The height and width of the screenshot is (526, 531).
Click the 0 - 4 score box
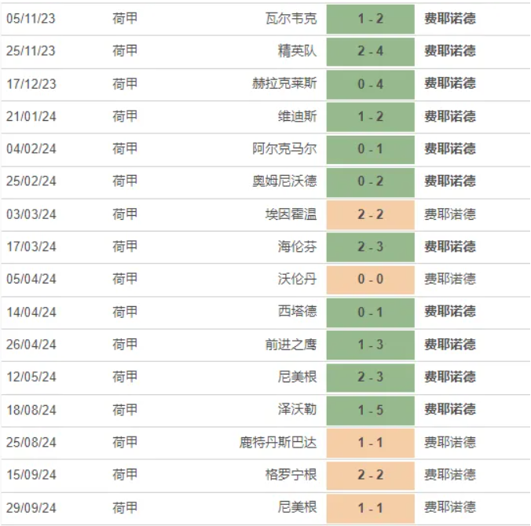370,83
